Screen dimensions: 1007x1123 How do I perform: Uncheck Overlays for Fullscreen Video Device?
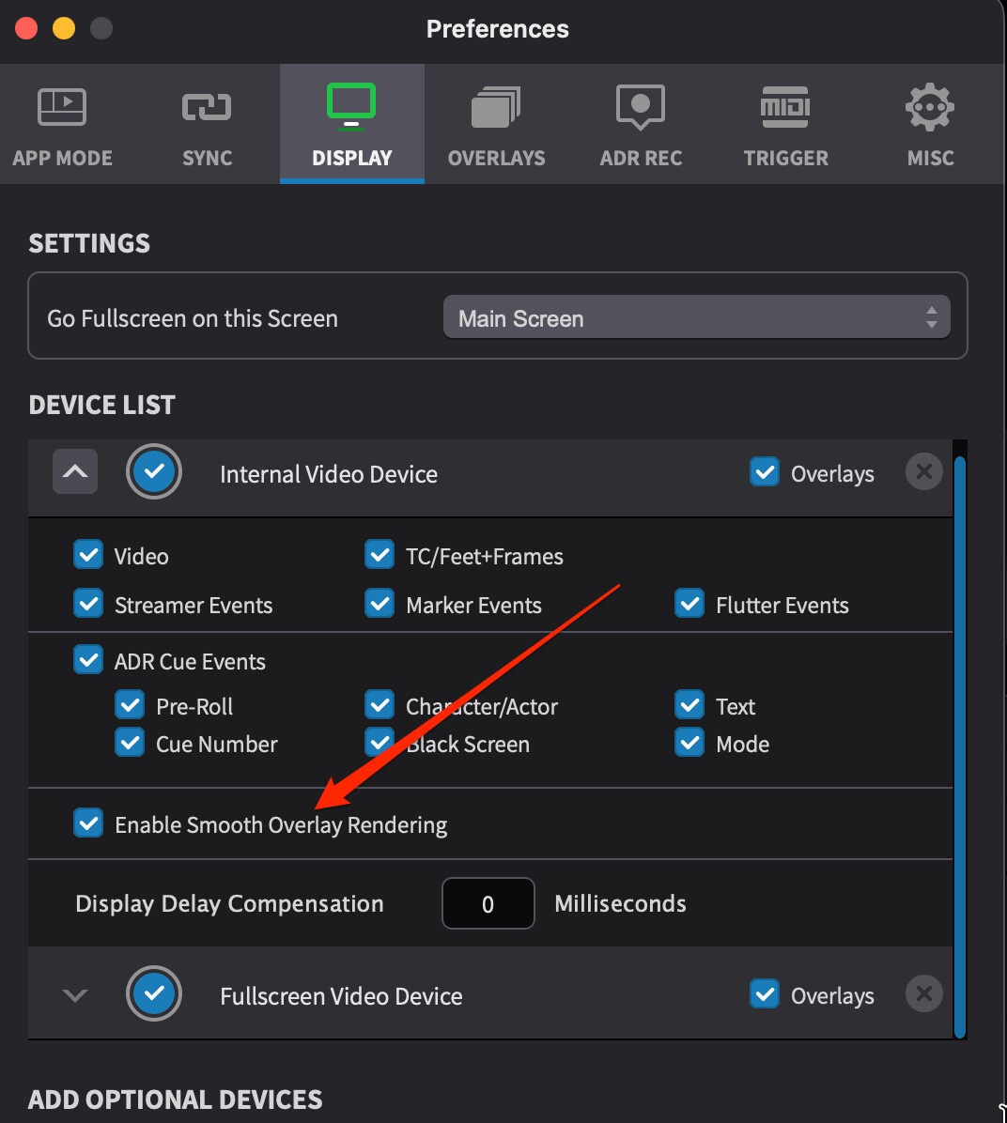pyautogui.click(x=765, y=994)
